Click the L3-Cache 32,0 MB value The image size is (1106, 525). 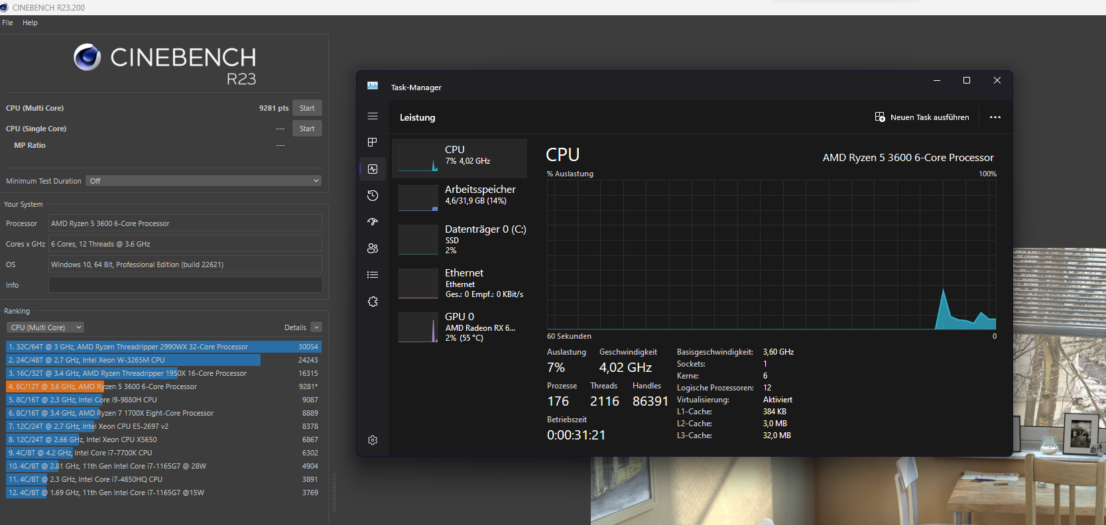click(x=777, y=436)
